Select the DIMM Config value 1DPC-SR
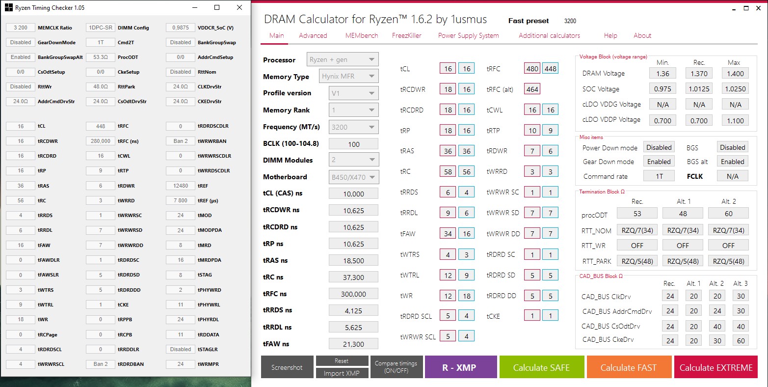This screenshot has height=387, width=768. coord(101,28)
